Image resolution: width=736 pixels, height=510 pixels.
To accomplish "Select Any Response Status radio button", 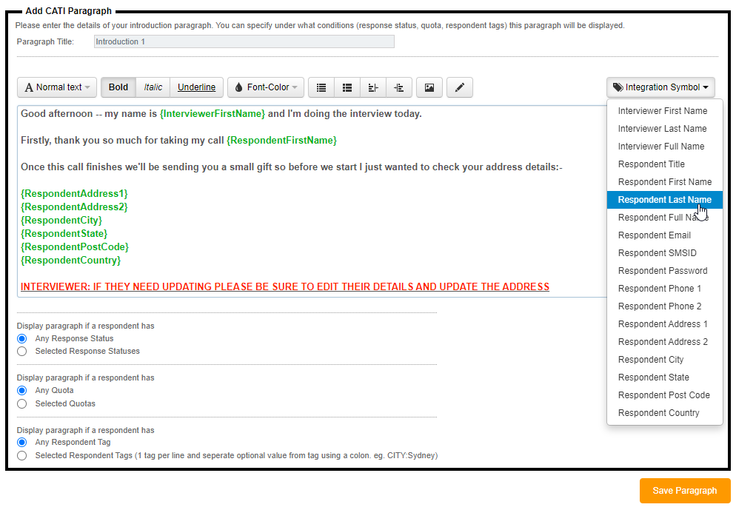I will coord(22,338).
